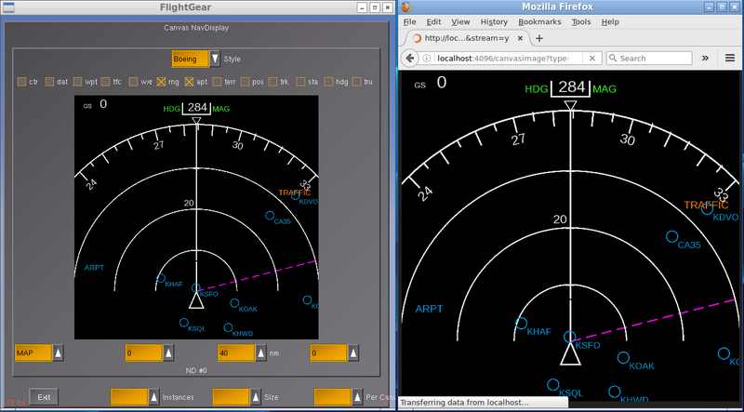Expand the 40 nm range dropdown arrow

pos(261,353)
